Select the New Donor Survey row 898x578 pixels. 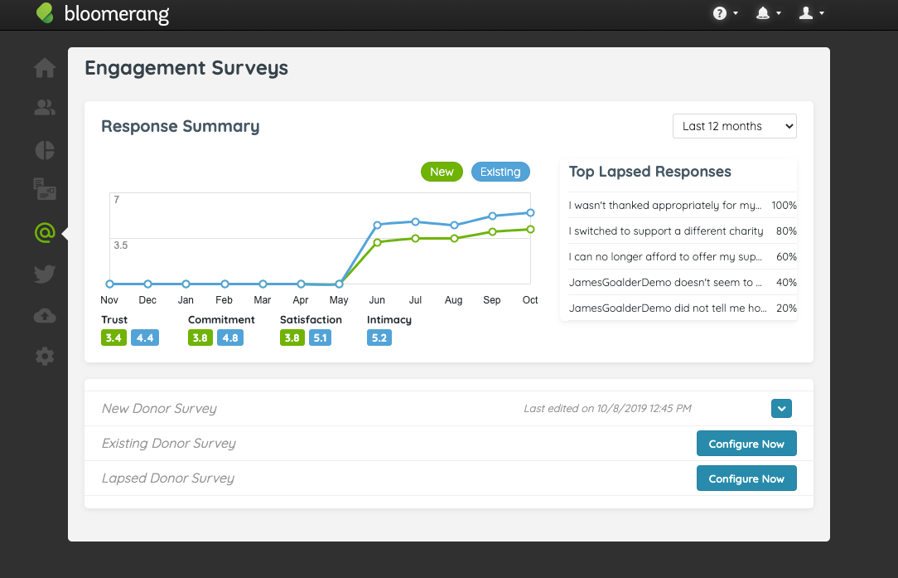tap(448, 408)
